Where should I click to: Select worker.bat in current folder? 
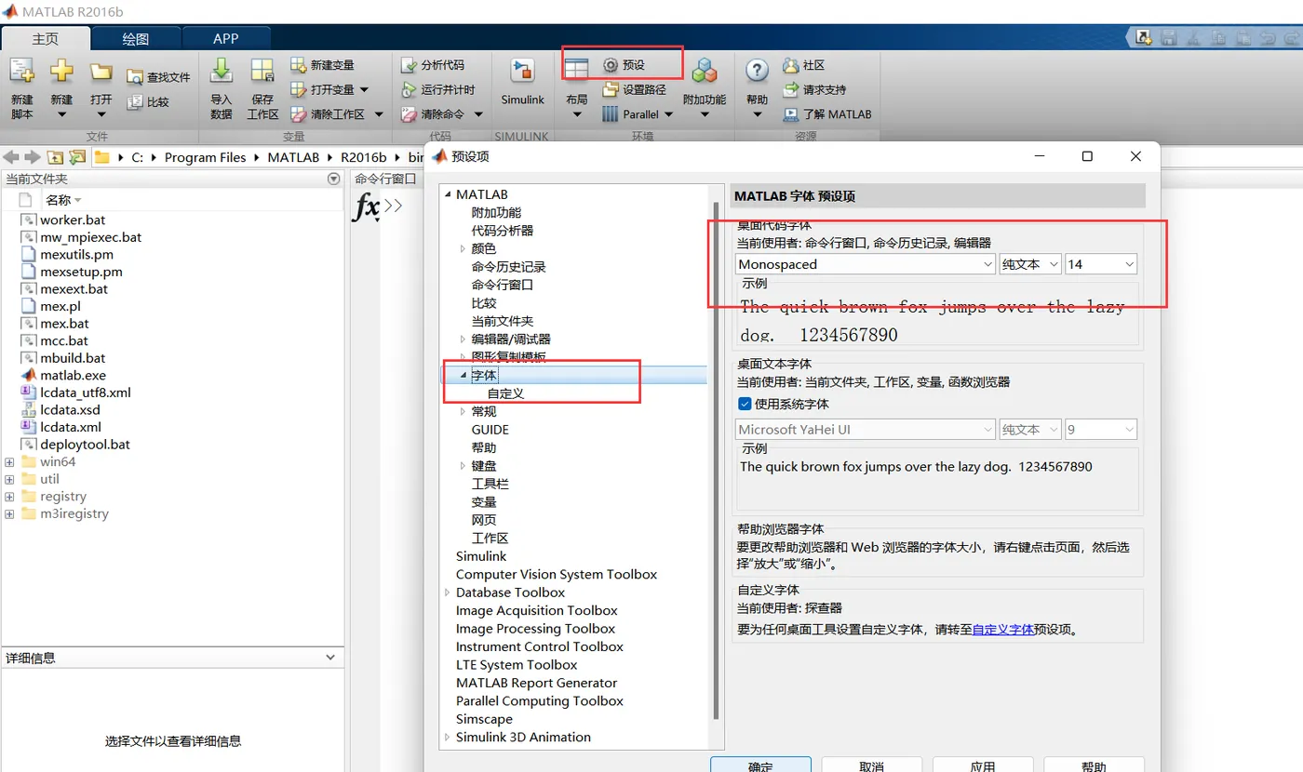point(73,220)
